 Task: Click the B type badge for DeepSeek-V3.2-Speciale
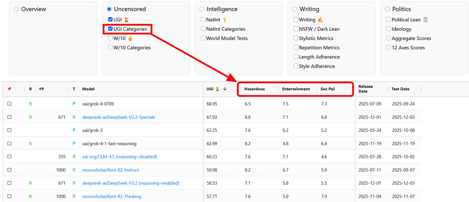74,117
